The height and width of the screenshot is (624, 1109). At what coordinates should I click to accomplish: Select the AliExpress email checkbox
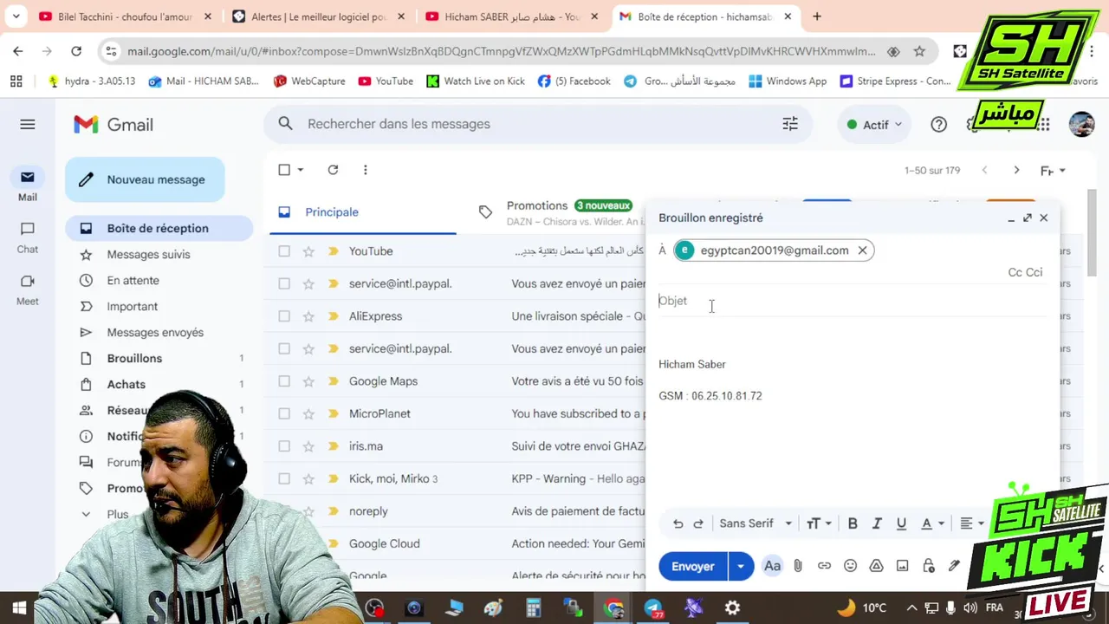(284, 316)
